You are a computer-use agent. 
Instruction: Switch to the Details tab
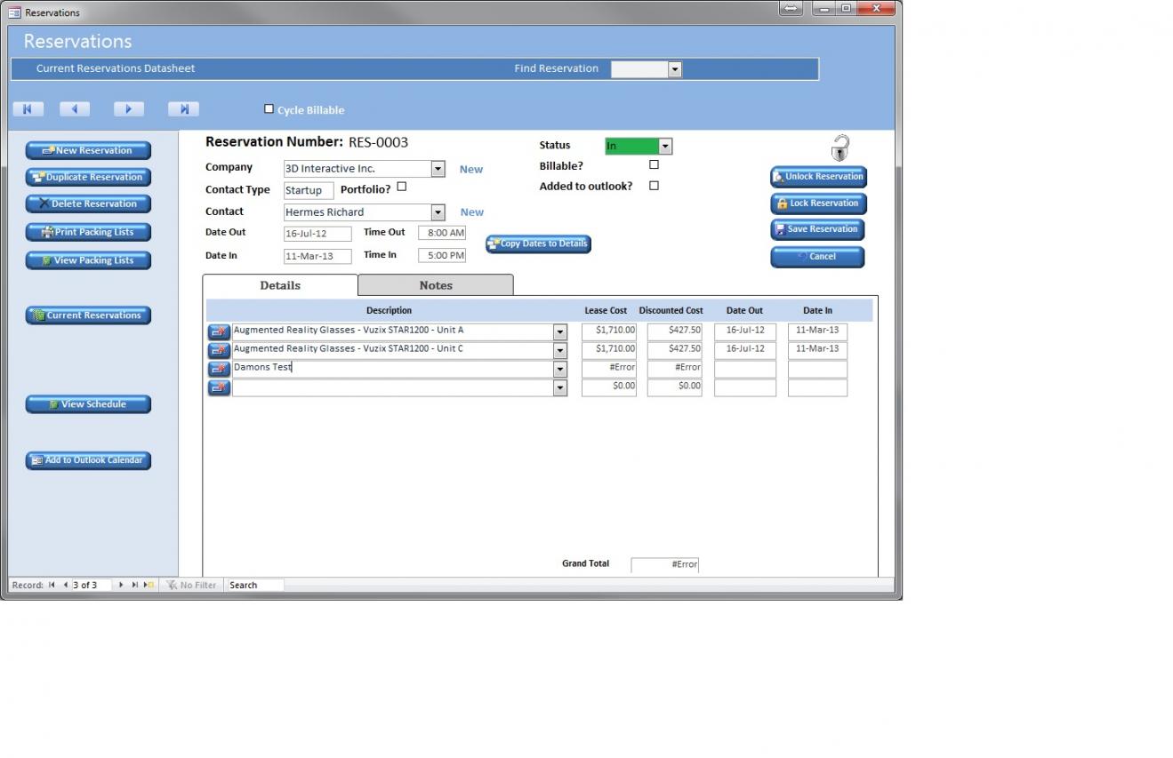pos(280,285)
